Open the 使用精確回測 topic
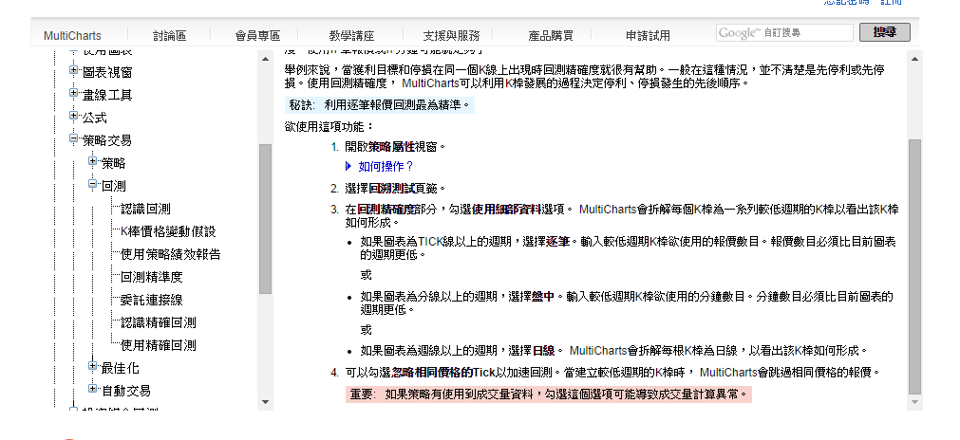Image resolution: width=960 pixels, height=440 pixels. [x=158, y=345]
